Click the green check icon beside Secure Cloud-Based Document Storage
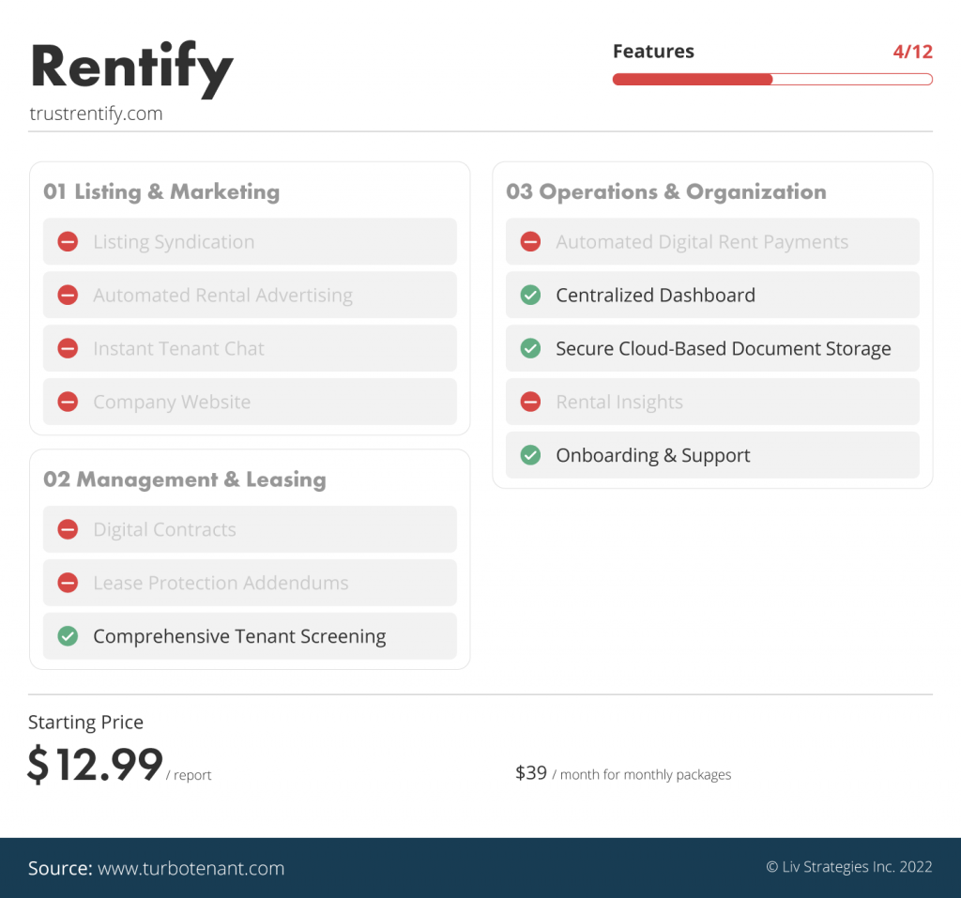961x898 pixels. pyautogui.click(x=530, y=348)
